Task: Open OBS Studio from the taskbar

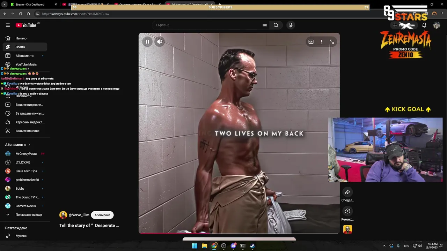Action: click(223, 246)
